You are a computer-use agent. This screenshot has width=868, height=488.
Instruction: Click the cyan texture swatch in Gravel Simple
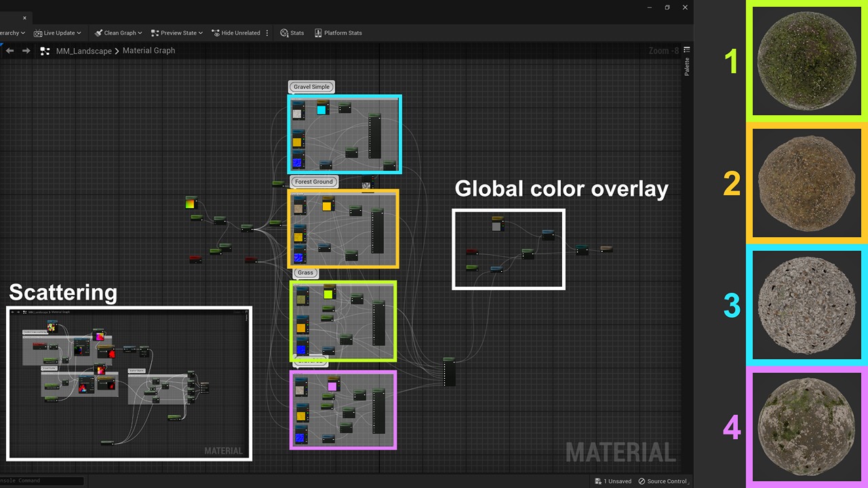(321, 109)
